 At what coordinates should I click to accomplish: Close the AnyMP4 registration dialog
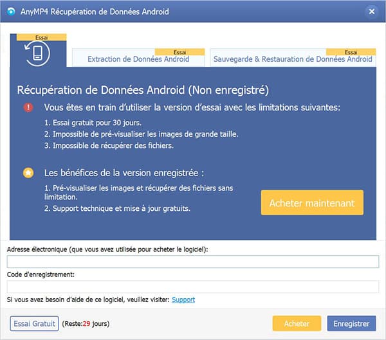tap(371, 12)
